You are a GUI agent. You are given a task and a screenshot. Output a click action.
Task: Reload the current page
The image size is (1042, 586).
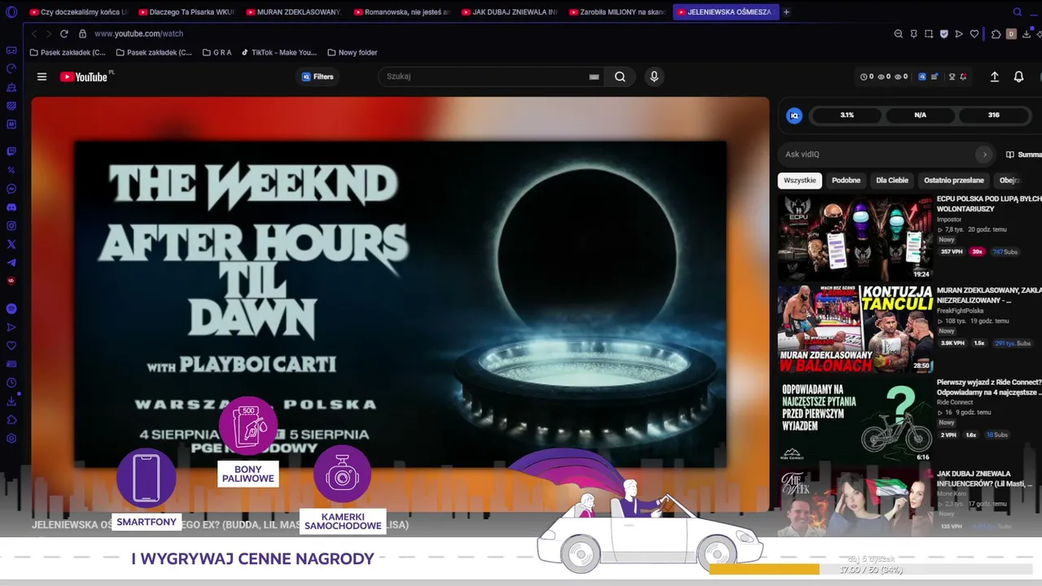[x=64, y=33]
